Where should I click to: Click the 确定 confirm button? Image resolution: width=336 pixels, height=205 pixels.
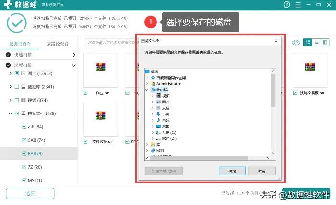tap(232, 171)
